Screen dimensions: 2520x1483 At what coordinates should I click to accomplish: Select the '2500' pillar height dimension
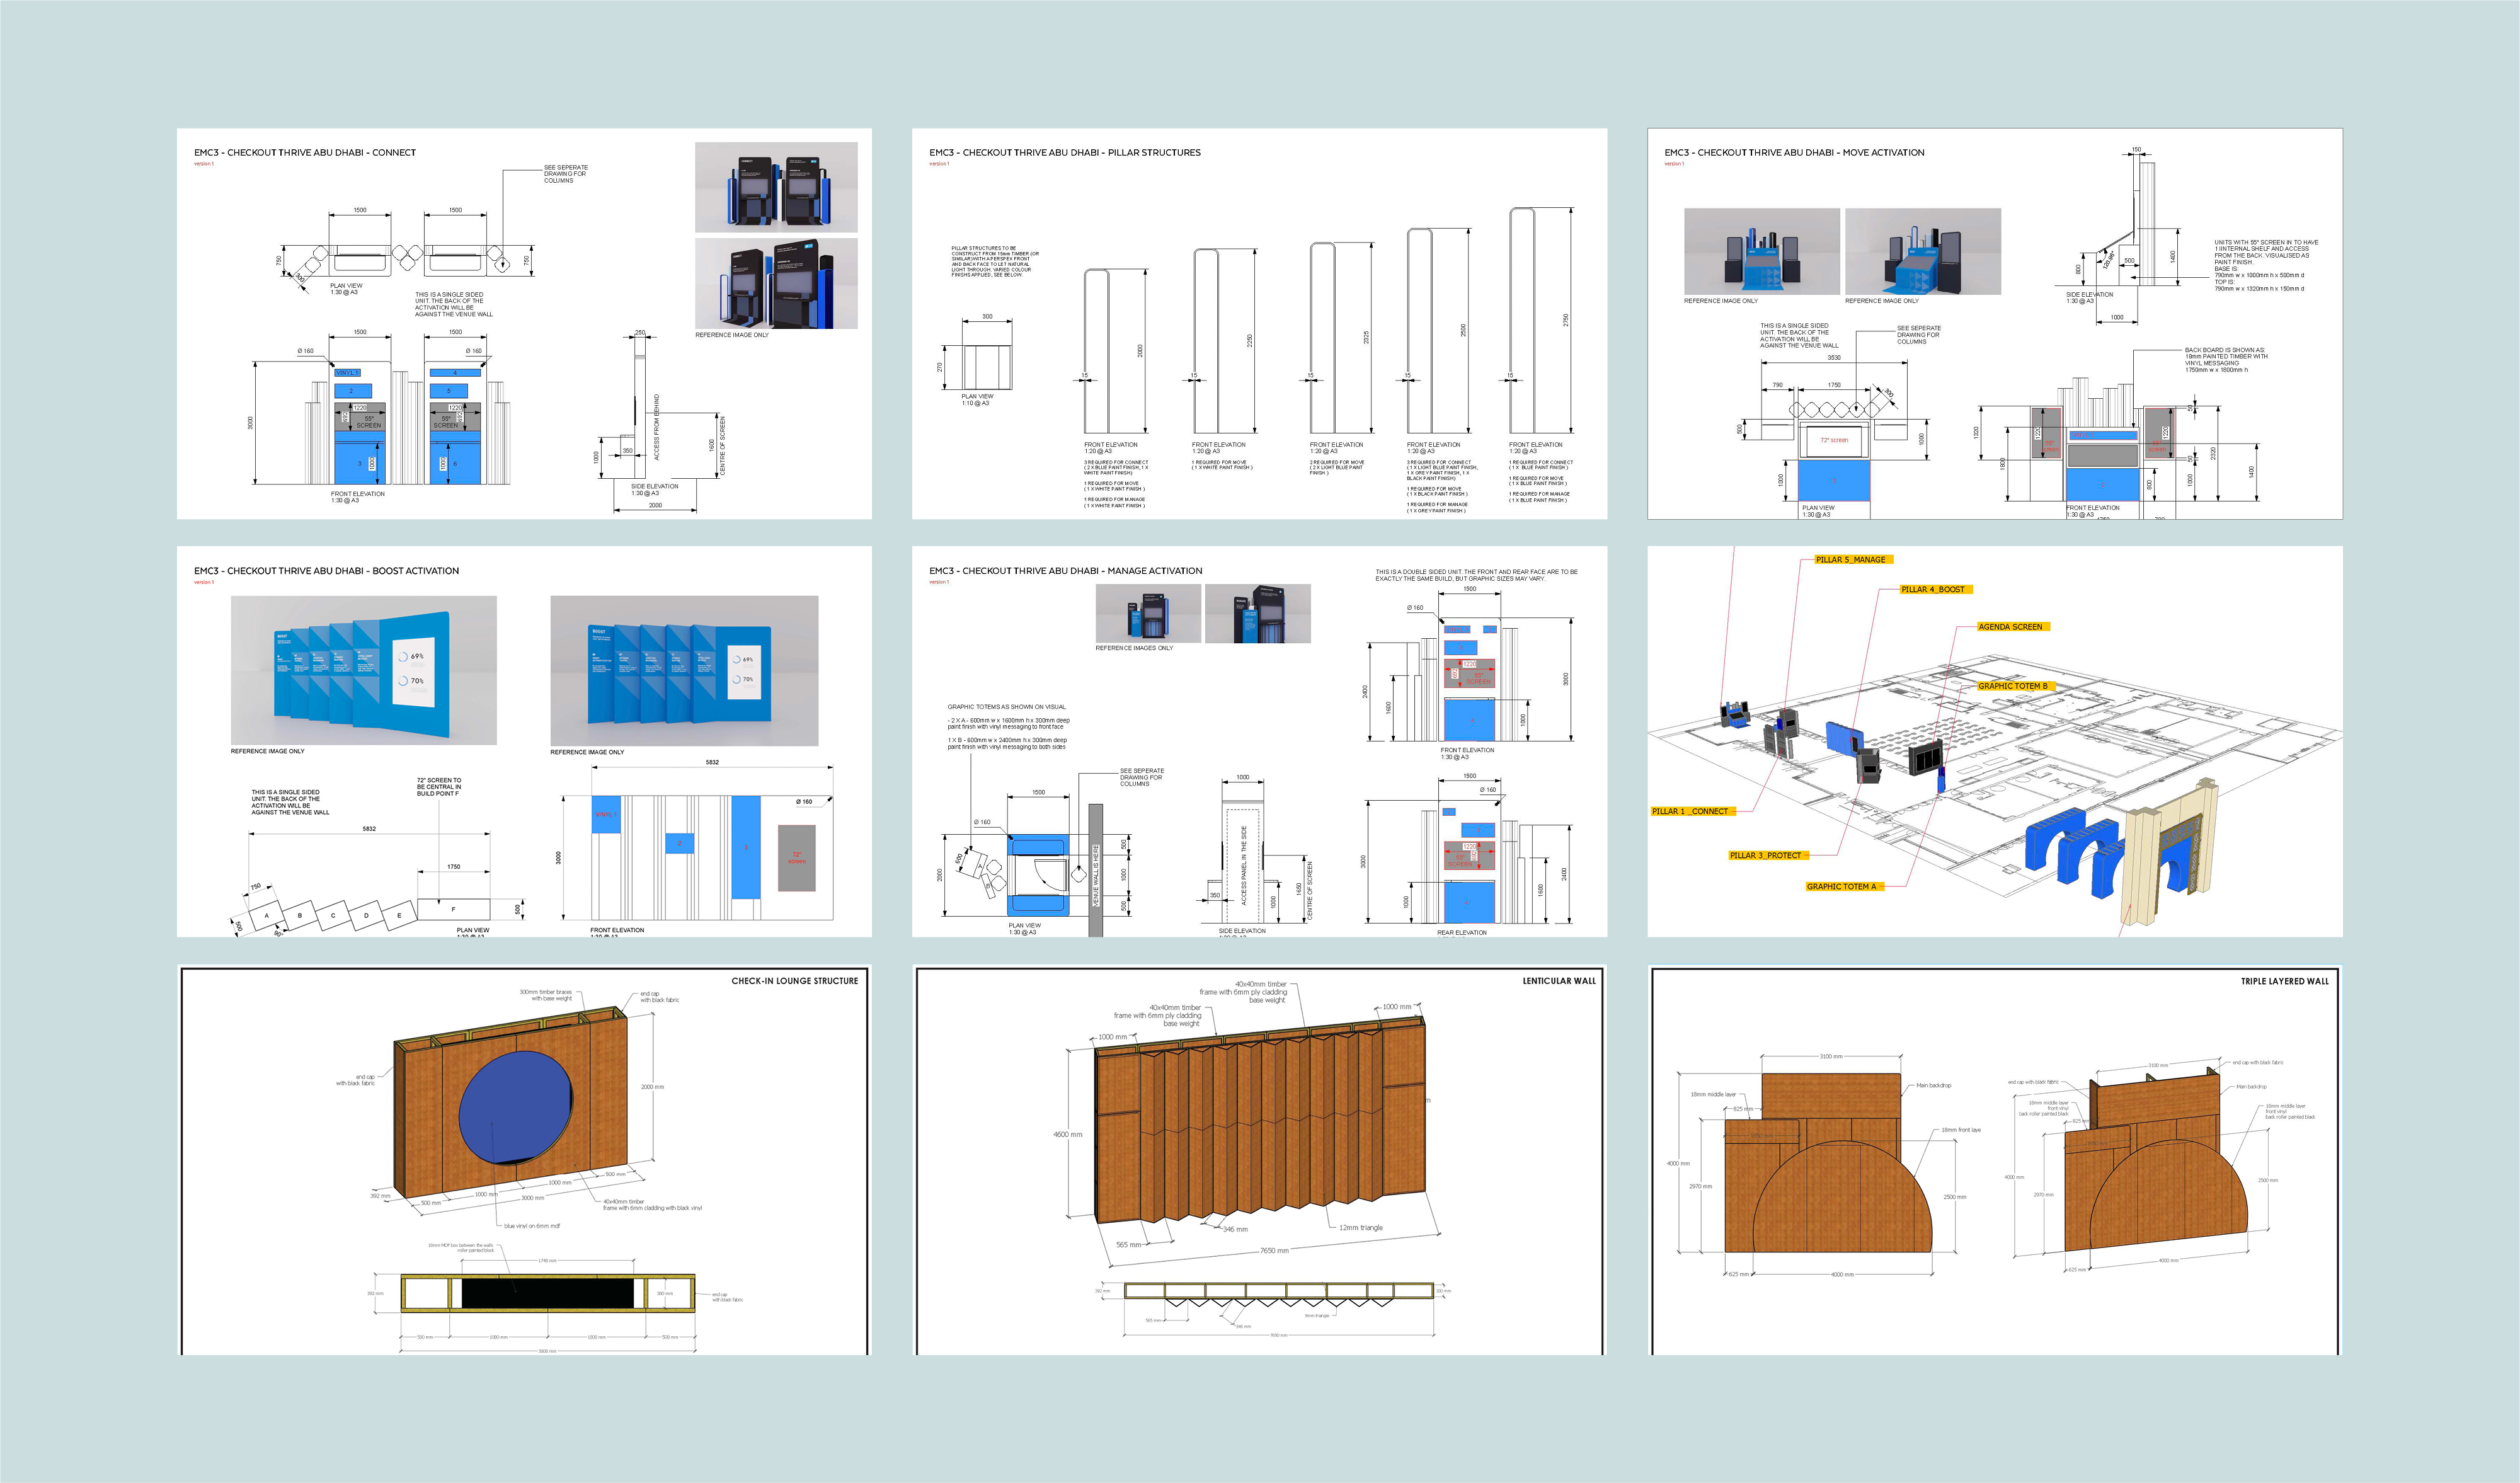pyautogui.click(x=1463, y=330)
